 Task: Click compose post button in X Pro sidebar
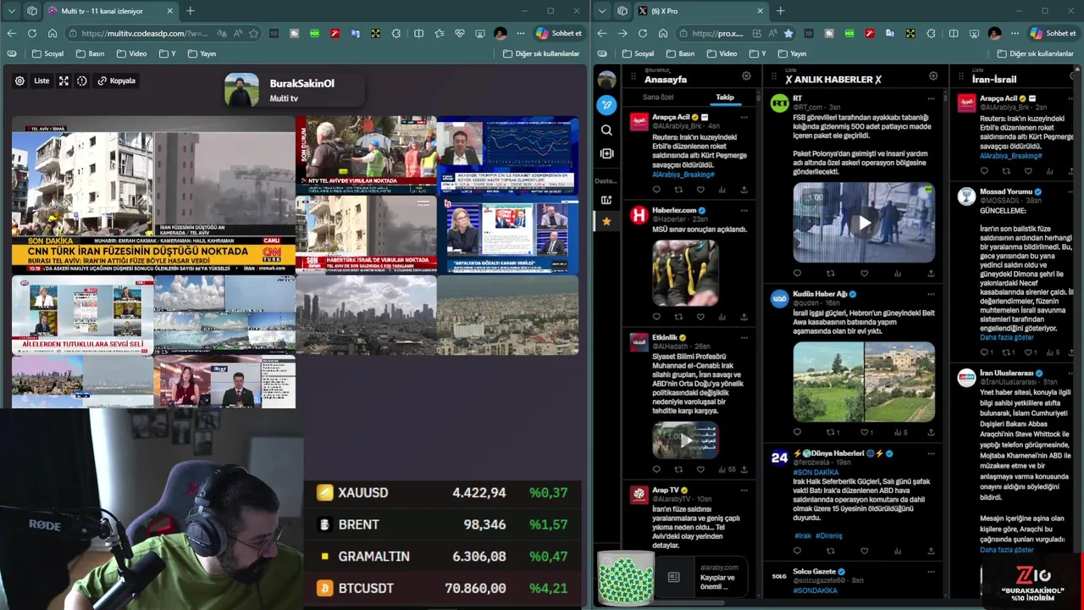606,105
